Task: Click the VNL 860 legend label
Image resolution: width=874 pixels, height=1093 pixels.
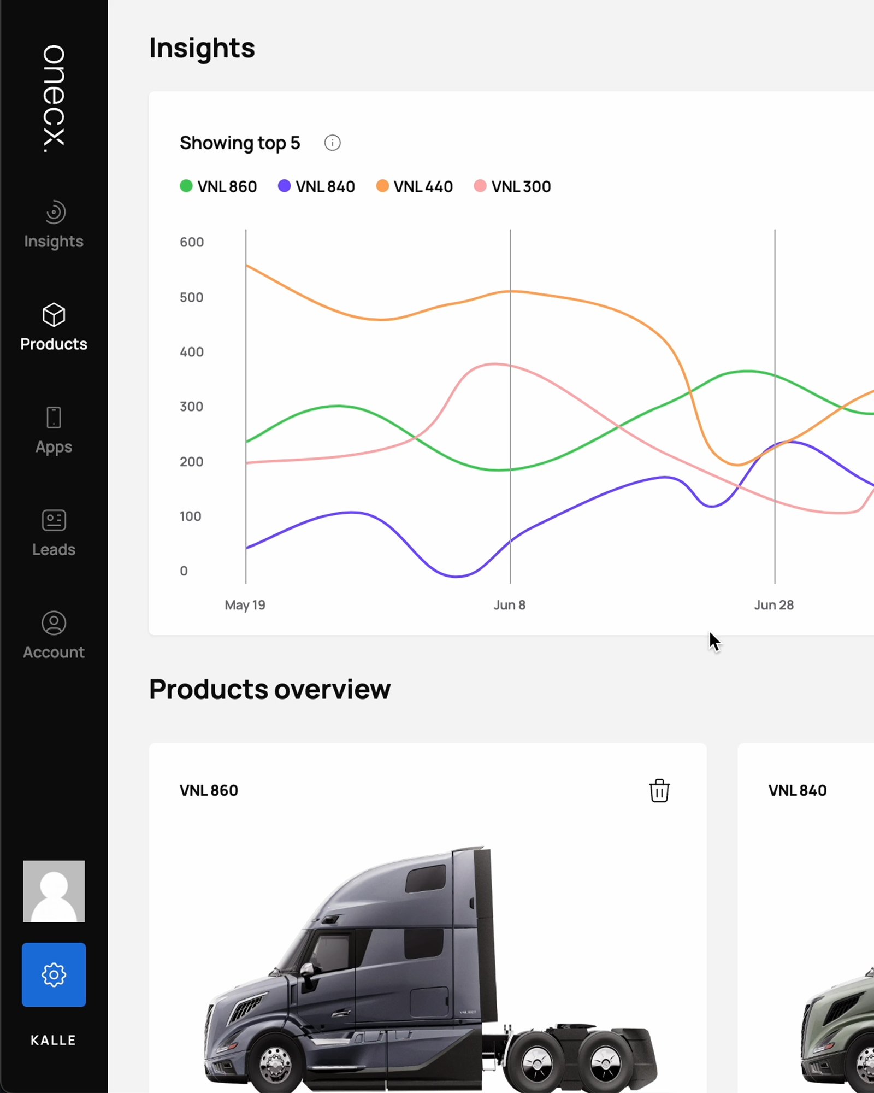Action: pos(227,186)
